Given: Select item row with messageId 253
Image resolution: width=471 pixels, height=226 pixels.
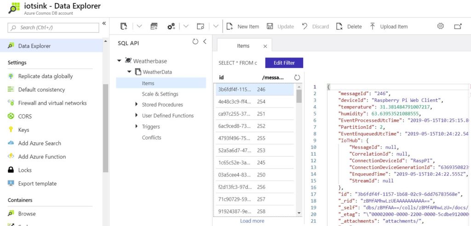Looking at the screenshot, I should tap(255, 150).
